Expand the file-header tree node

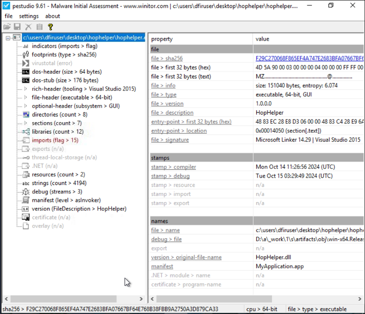(26, 98)
